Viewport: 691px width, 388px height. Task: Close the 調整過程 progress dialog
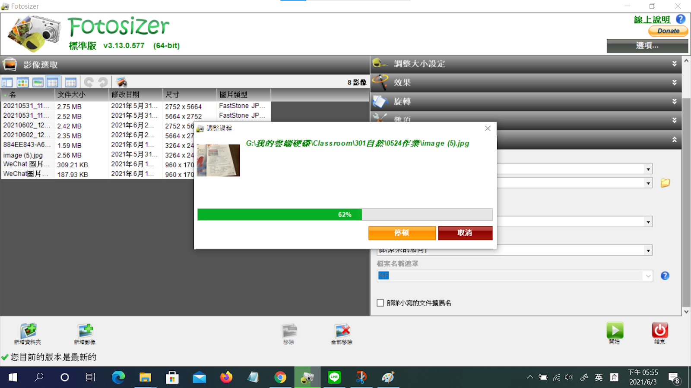[x=488, y=128]
